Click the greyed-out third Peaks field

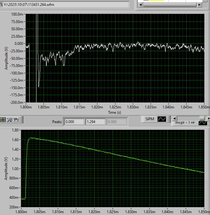click(x=116, y=122)
